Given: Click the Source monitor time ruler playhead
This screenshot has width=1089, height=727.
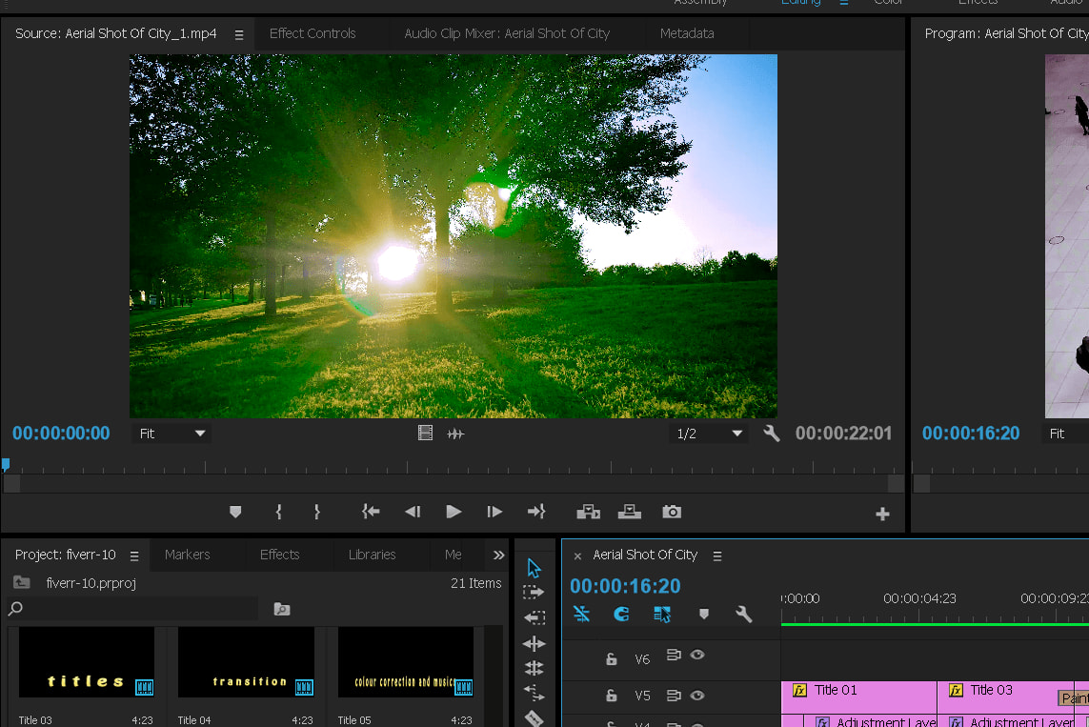Looking at the screenshot, I should (6, 465).
